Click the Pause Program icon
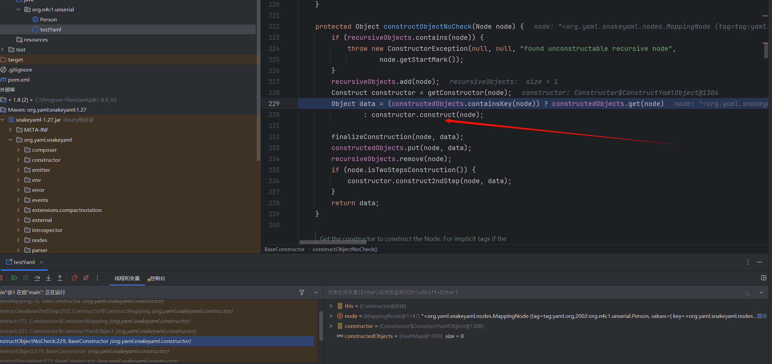The image size is (772, 364). (x=26, y=278)
